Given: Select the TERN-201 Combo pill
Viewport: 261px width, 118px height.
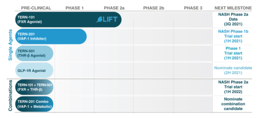Looking at the screenshot, I should pos(34,104).
